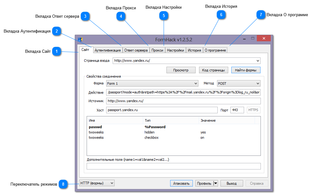Click the Код страницы button
313x194 pixels.
213,70
